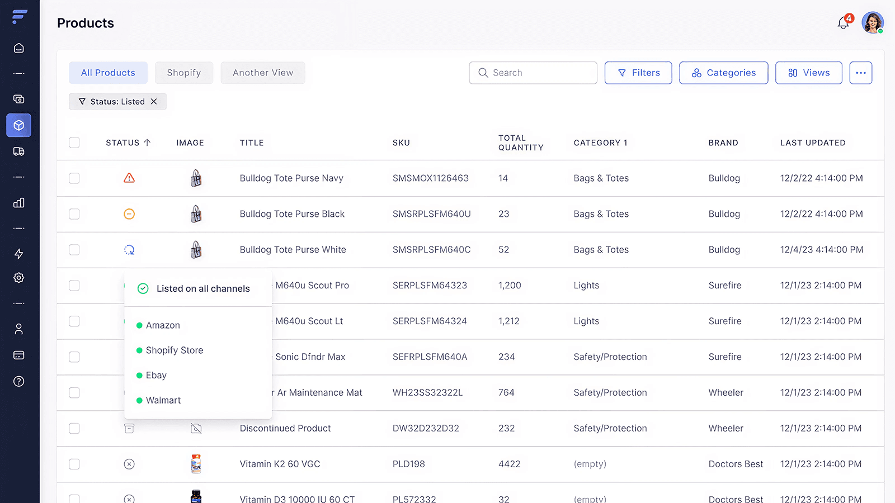The image size is (895, 503).
Task: Check the checkbox for Bulldog Tote Purse Black row
Action: [74, 214]
